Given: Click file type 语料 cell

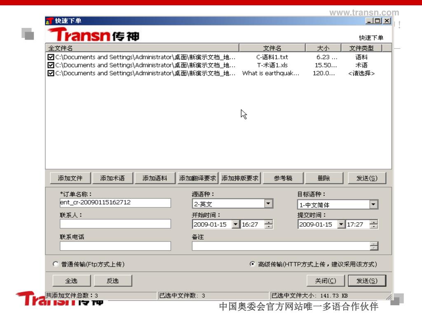Looking at the screenshot, I should (361, 57).
